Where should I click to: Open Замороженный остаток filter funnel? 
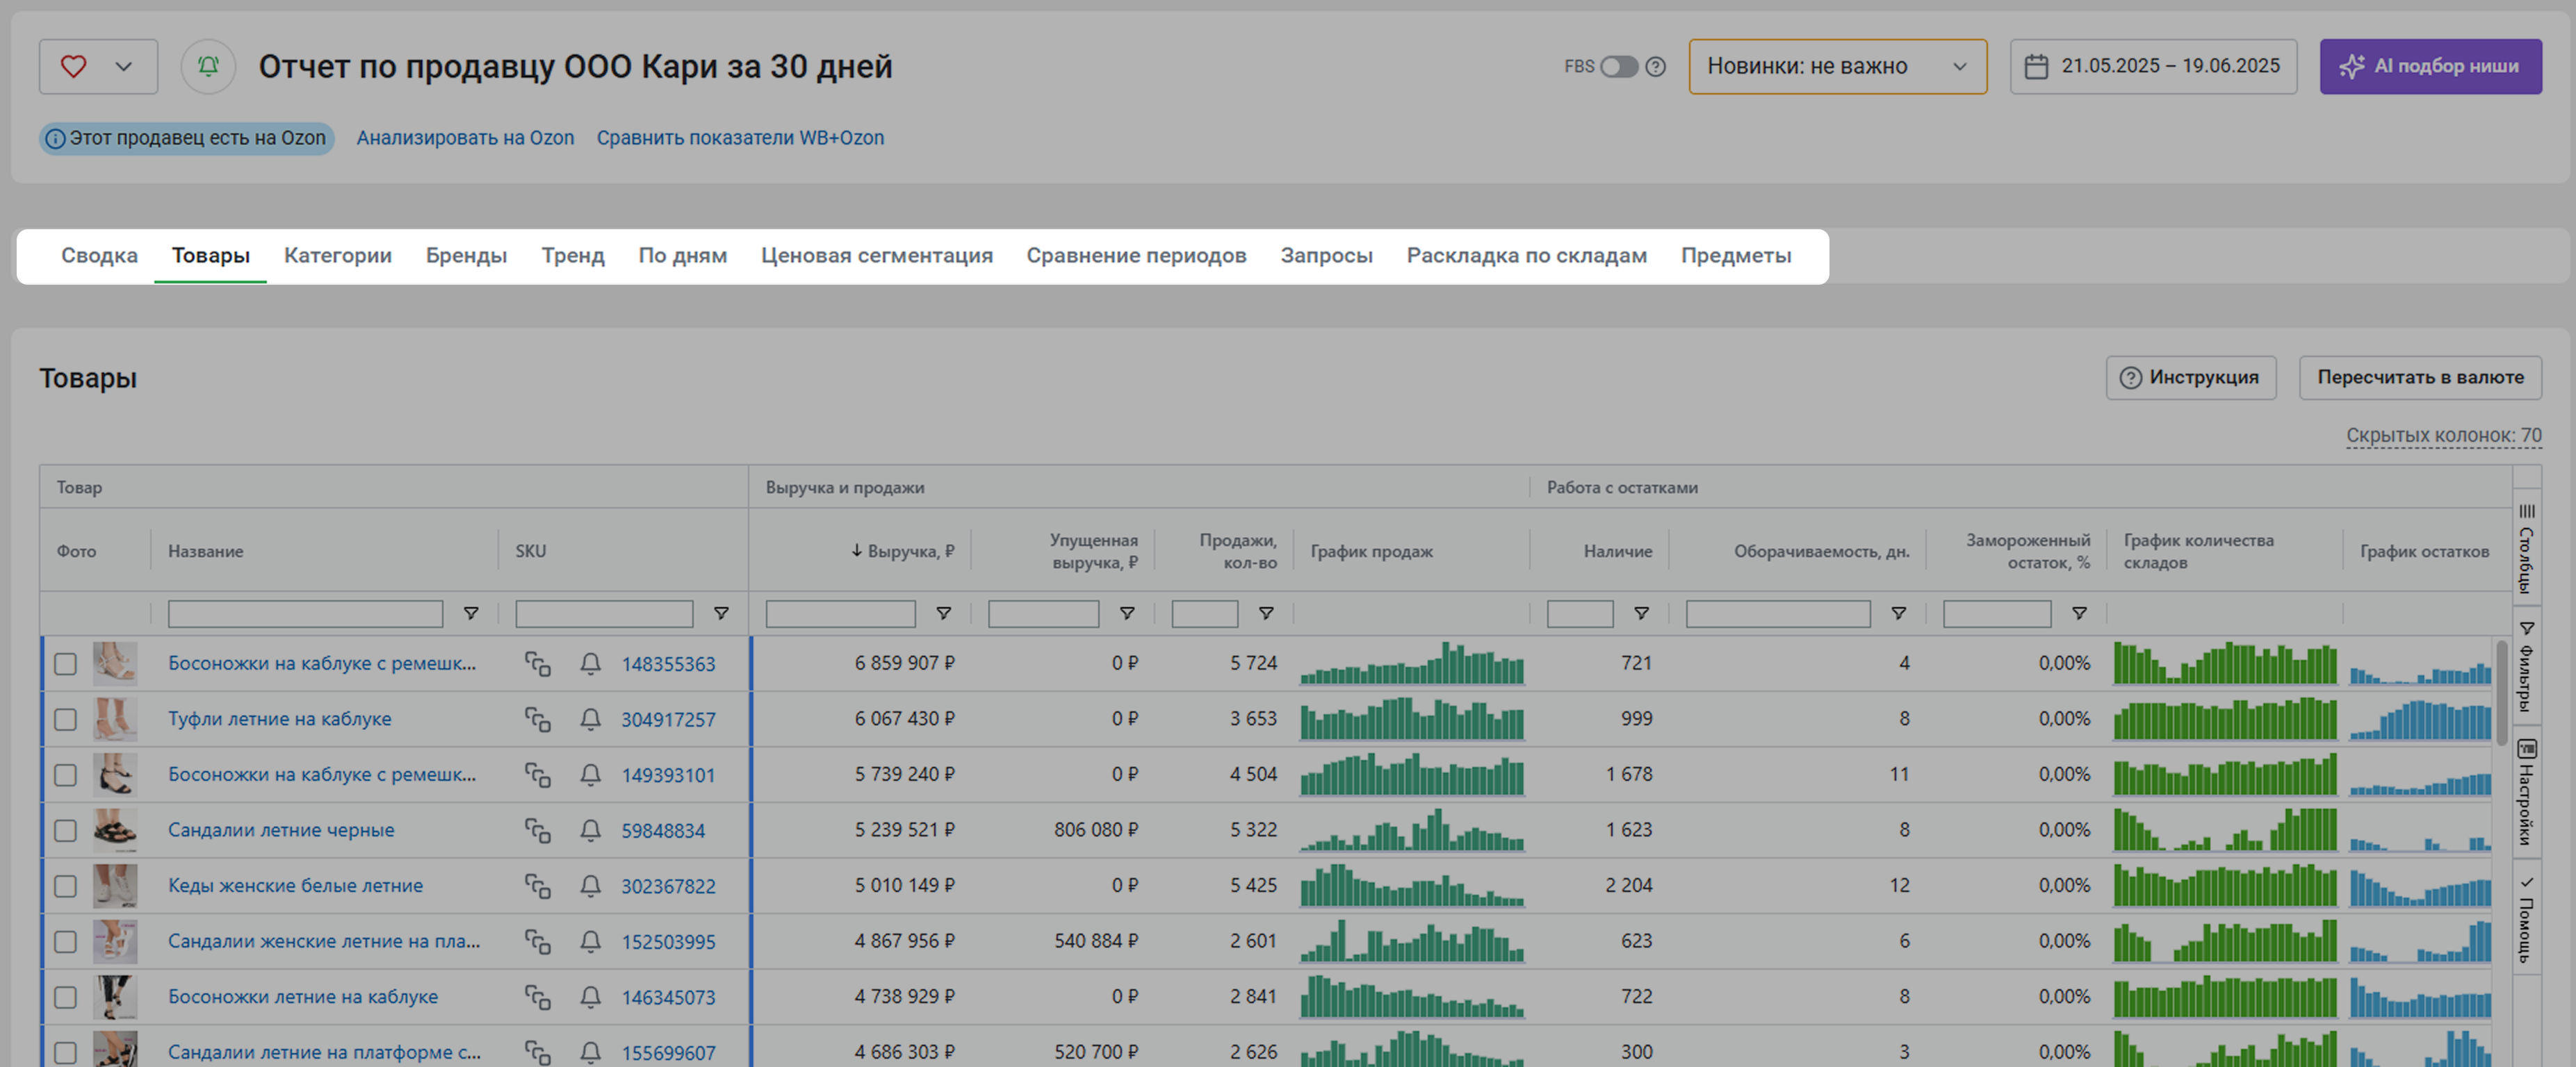(x=2079, y=613)
